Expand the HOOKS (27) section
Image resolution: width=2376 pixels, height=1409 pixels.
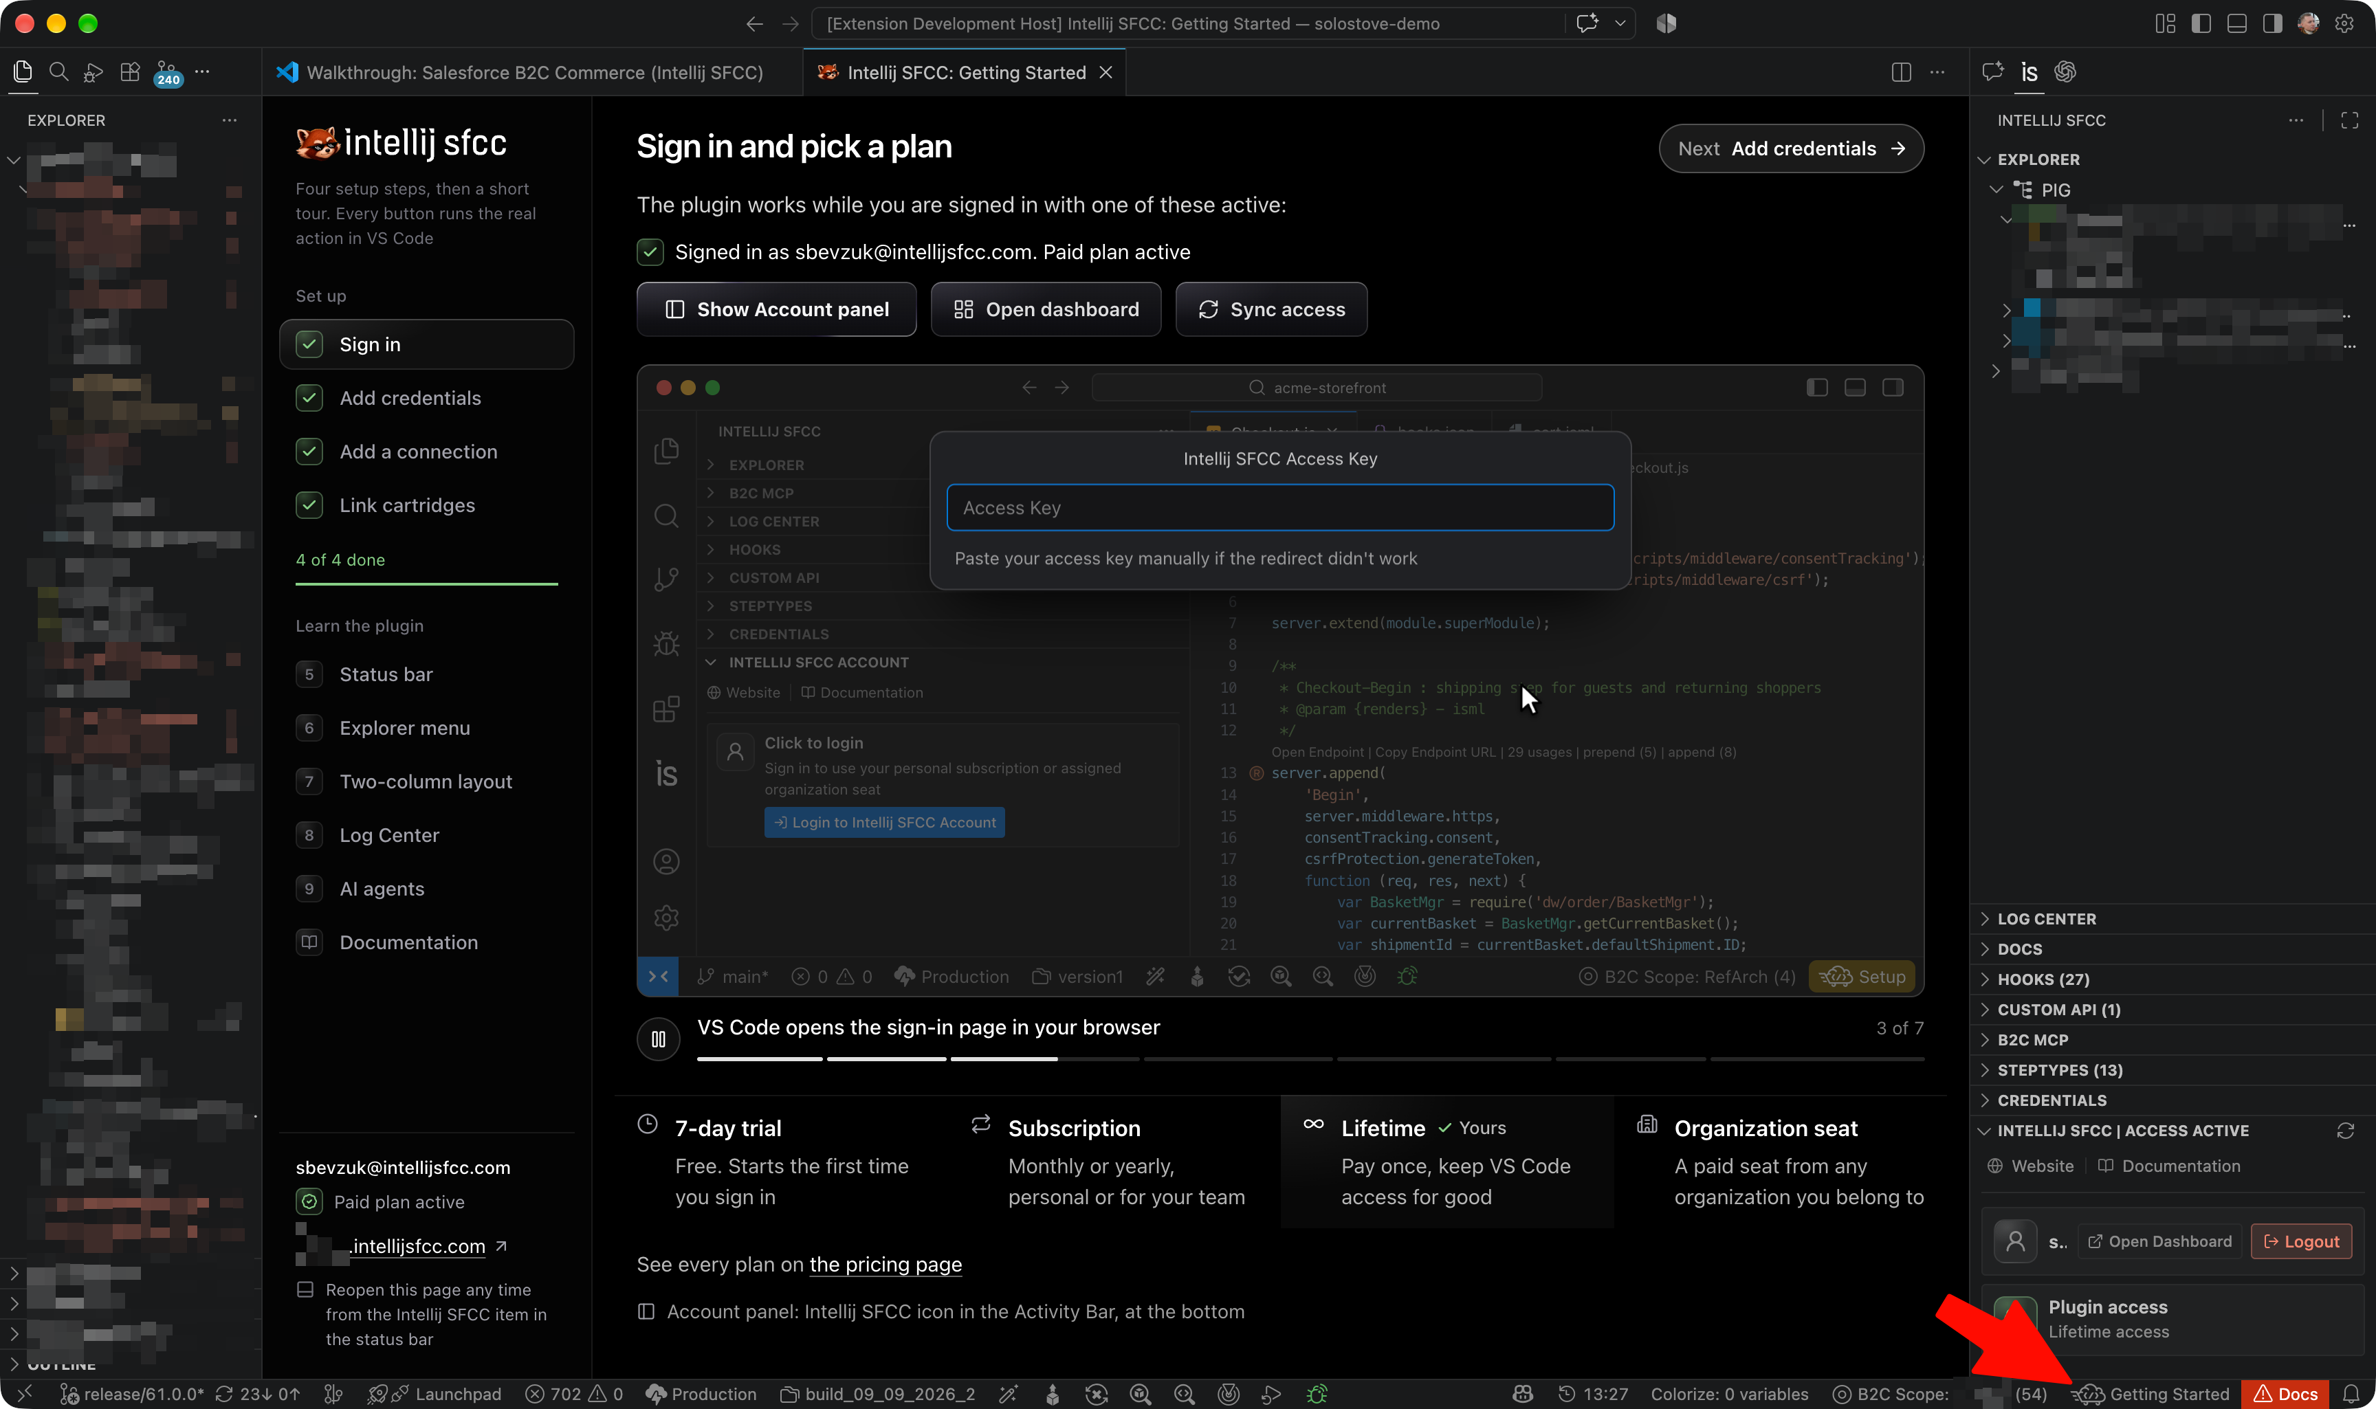(x=2172, y=979)
